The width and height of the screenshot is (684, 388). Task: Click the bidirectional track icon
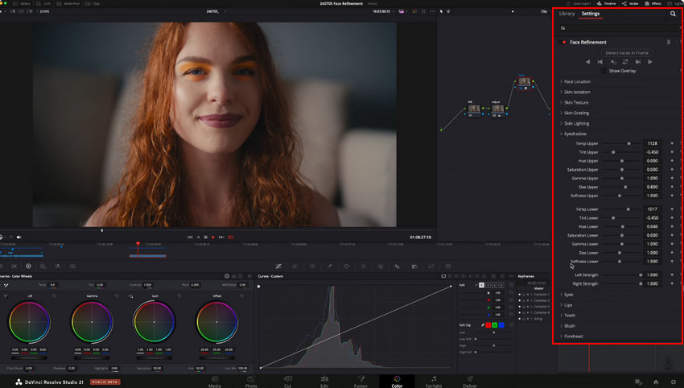point(625,62)
